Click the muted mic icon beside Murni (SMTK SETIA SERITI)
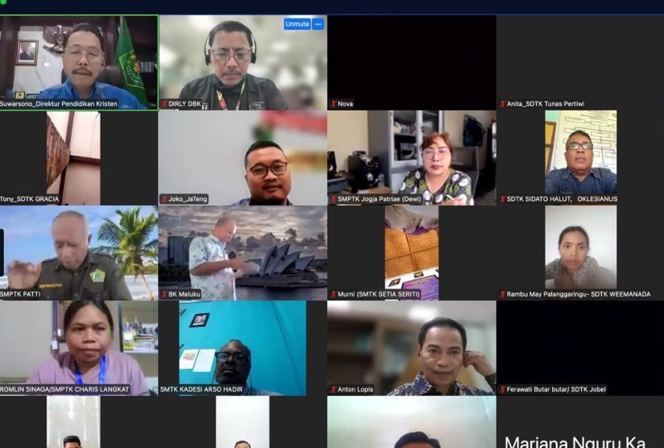This screenshot has width=664, height=448. point(333,294)
